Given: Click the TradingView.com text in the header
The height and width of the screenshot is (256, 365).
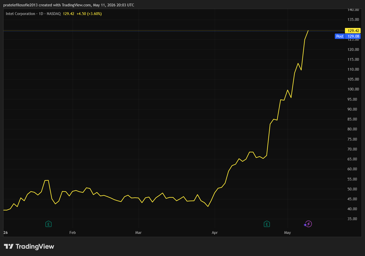Looking at the screenshot, I should 76,5.
